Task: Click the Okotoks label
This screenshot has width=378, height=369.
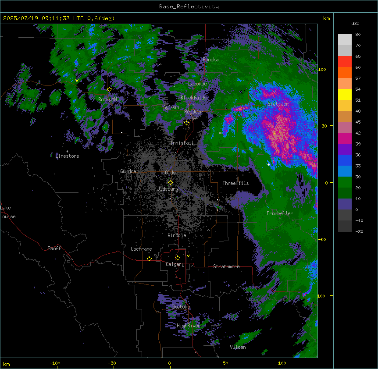Action: point(181,307)
